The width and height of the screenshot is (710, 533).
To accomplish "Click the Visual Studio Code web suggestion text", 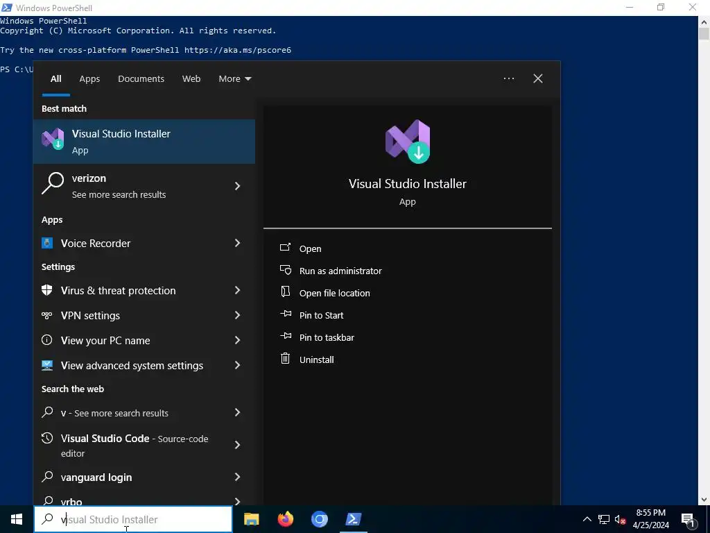I will [135, 445].
